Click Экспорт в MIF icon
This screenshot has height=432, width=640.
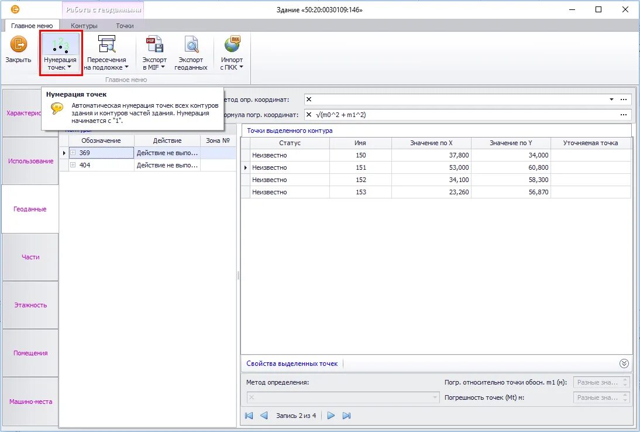click(154, 53)
